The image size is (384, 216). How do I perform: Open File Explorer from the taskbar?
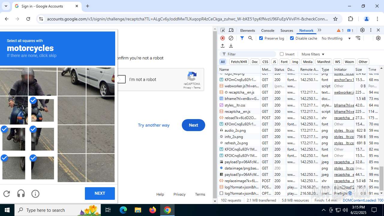point(138,210)
